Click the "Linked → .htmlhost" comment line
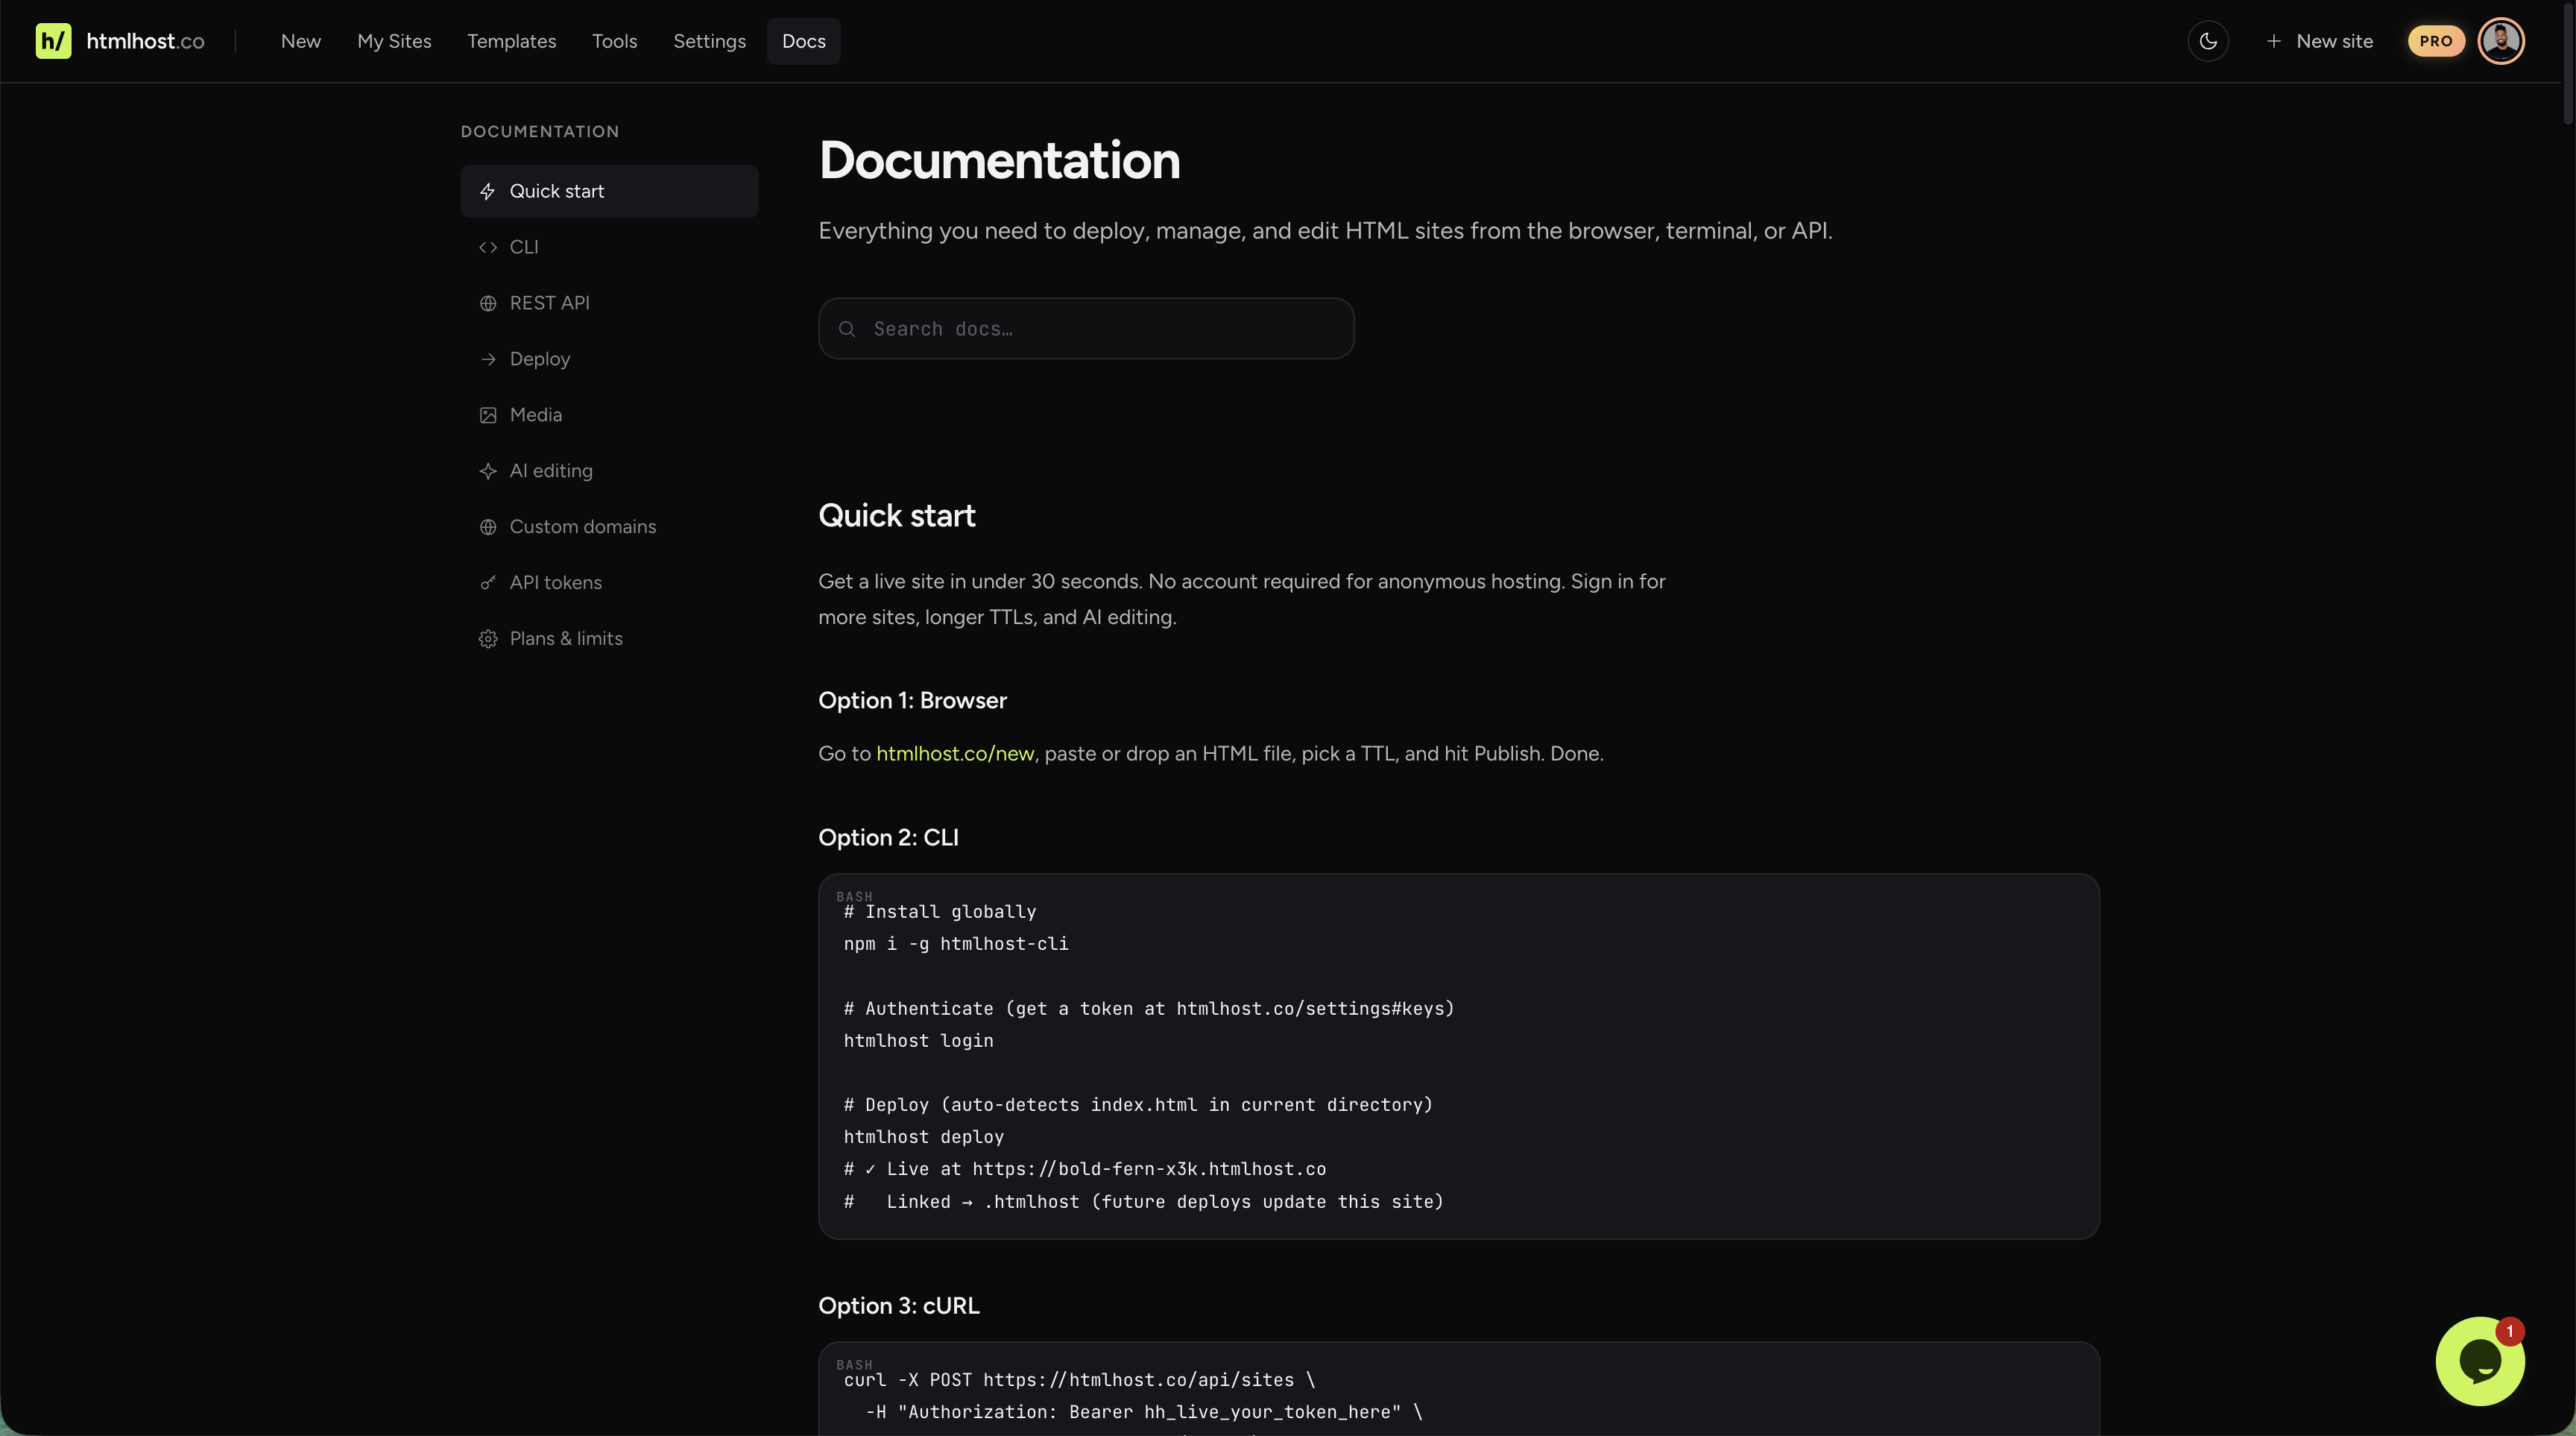This screenshot has width=2576, height=1436. tap(1144, 1202)
